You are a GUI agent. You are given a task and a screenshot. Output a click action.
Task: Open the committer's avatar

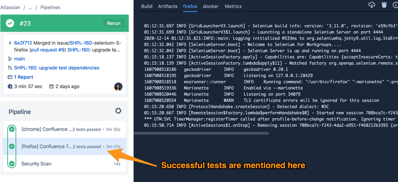click(x=118, y=86)
